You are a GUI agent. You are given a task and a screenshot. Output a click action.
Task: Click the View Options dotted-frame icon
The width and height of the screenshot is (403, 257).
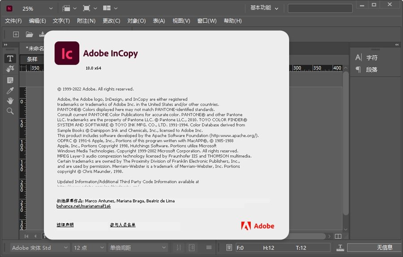pyautogui.click(x=66, y=8)
